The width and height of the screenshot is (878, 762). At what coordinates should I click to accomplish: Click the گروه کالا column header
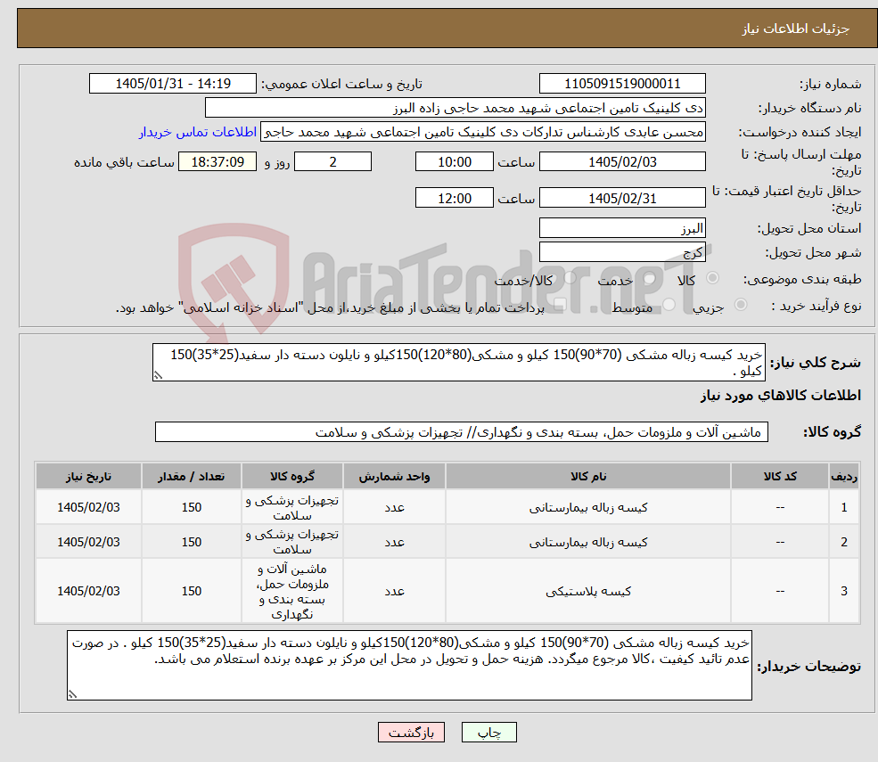(x=292, y=477)
